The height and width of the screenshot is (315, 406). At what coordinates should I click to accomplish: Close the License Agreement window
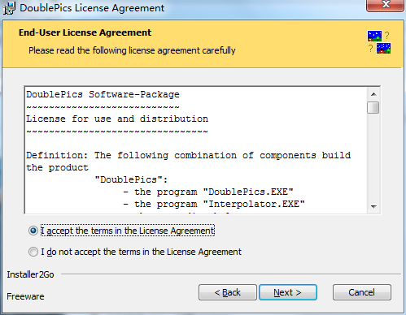(x=385, y=6)
